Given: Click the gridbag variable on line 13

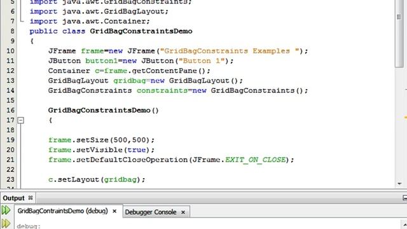Looking at the screenshot, I should point(130,81).
